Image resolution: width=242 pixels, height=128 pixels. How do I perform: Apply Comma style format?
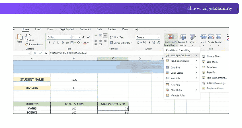tap(149, 43)
